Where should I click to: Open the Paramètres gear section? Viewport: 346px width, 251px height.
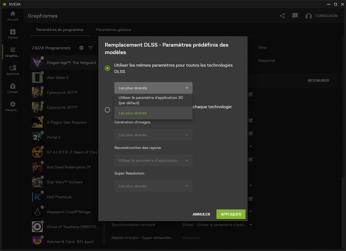[13, 107]
